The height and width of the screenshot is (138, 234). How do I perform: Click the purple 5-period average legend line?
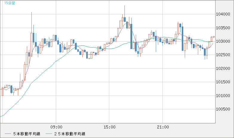[x=8, y=134]
